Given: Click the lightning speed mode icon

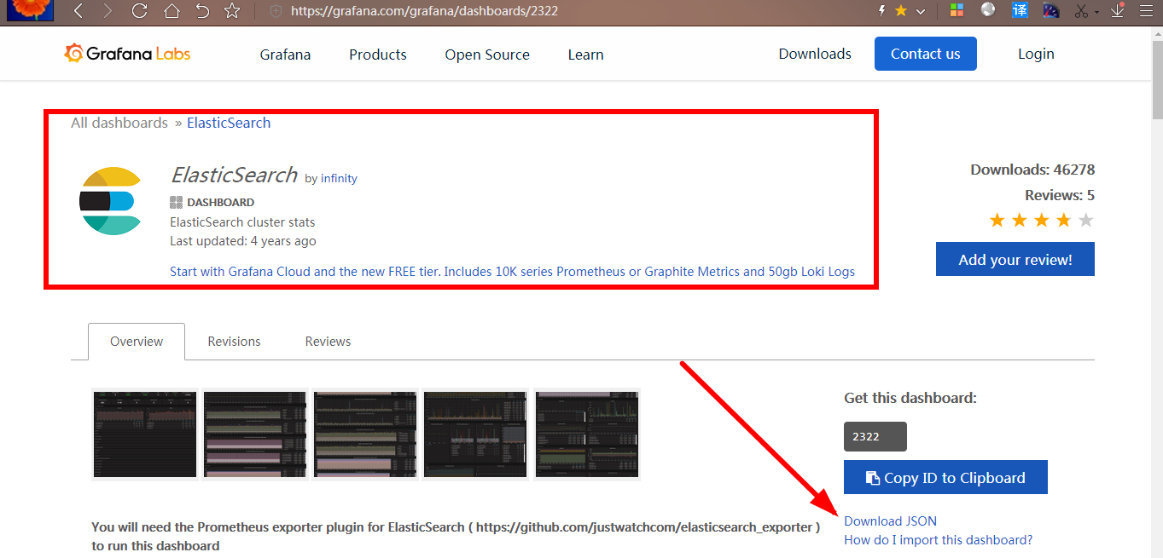Looking at the screenshot, I should click(882, 11).
